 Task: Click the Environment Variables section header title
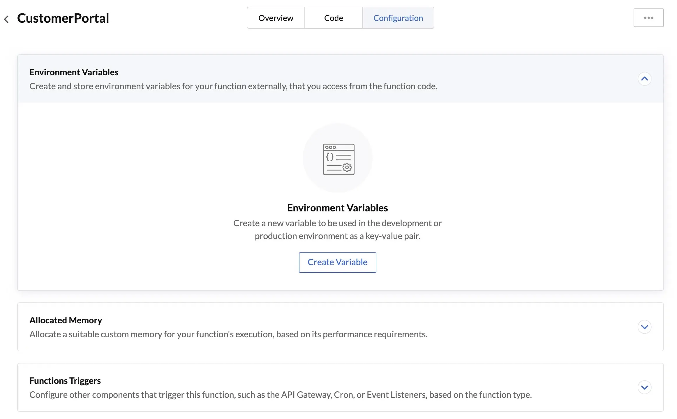[74, 72]
